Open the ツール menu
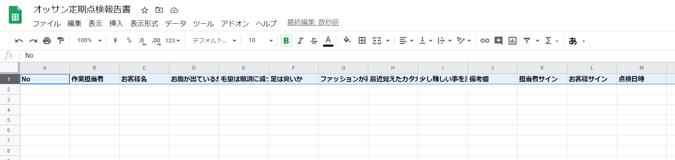 (203, 23)
